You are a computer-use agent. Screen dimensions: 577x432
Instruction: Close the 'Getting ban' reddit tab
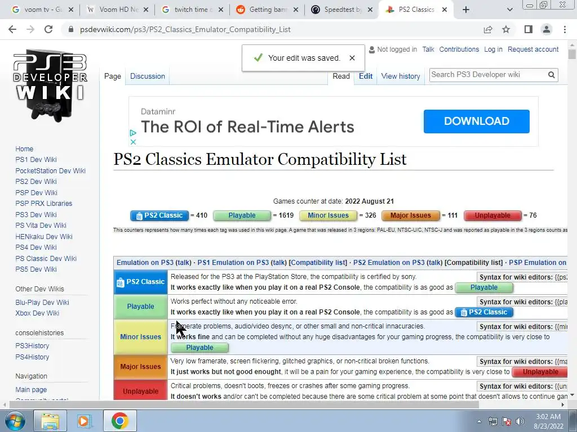tap(295, 10)
